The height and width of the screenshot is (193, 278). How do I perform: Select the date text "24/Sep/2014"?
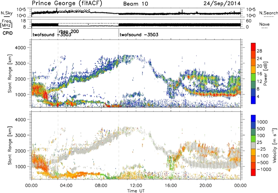(222, 3)
